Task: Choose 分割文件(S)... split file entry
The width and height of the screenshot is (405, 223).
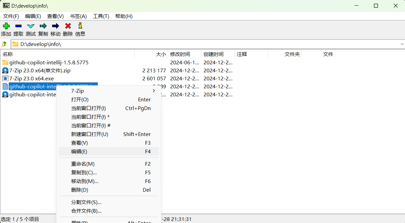Action: [x=109, y=202]
